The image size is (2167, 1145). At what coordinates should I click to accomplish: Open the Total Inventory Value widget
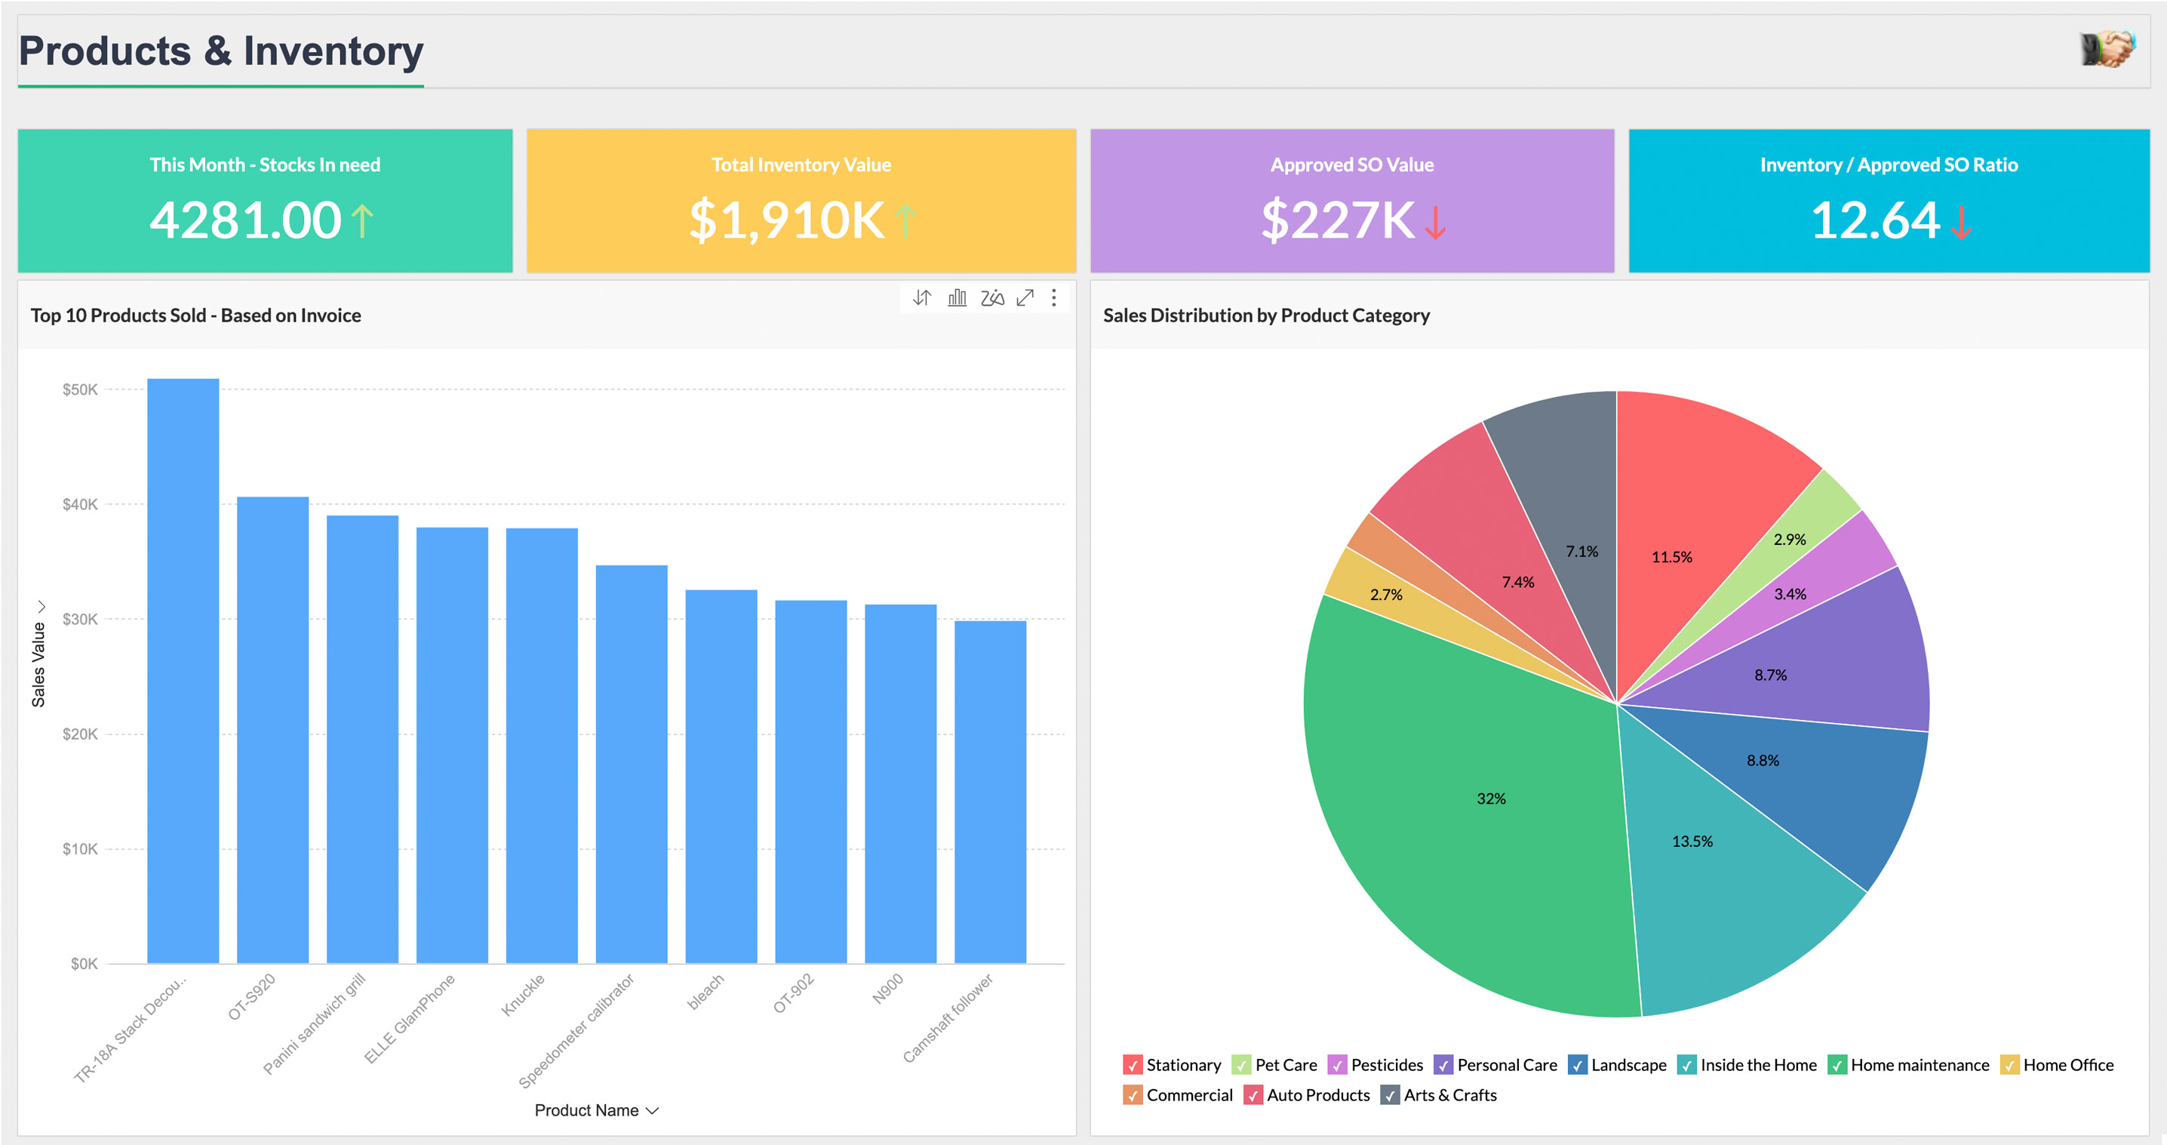[801, 200]
